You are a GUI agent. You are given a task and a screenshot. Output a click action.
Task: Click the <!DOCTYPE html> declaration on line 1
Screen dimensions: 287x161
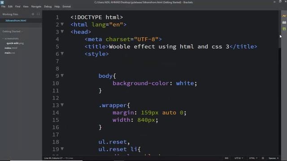[x=97, y=17]
